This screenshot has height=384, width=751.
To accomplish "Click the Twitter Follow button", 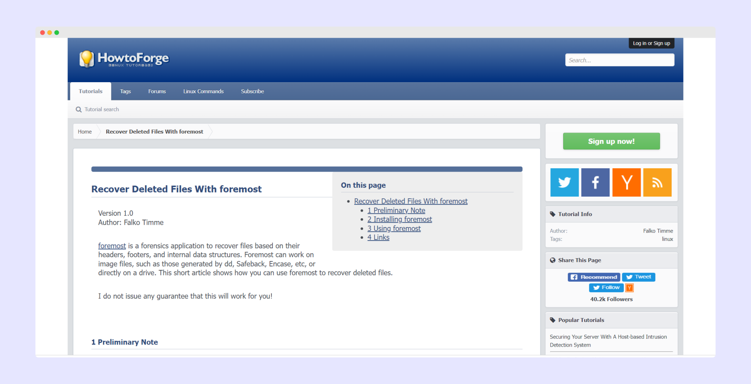I will click(x=606, y=288).
